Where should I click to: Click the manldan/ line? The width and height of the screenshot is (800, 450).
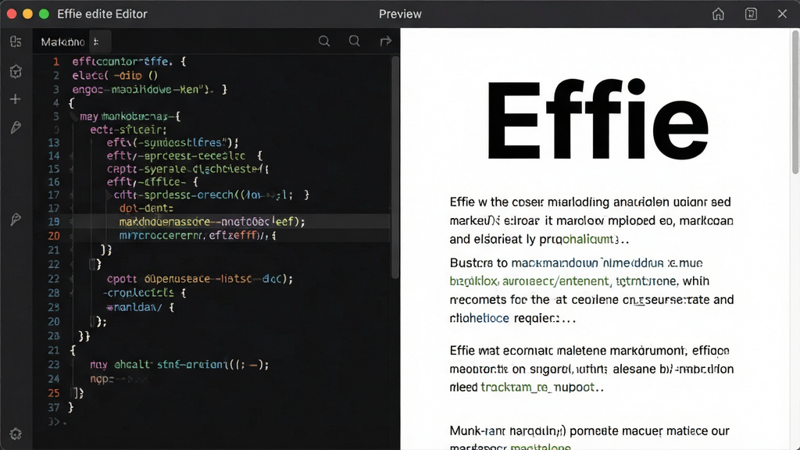pyautogui.click(x=141, y=307)
